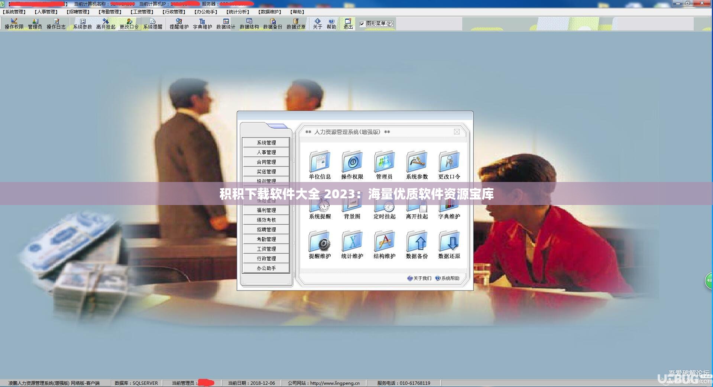Select 人事管理 in the side list
The image size is (713, 387).
tap(266, 152)
